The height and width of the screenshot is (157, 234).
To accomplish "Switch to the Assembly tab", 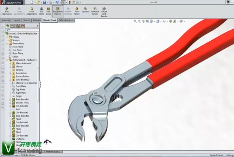I will 6,20.
